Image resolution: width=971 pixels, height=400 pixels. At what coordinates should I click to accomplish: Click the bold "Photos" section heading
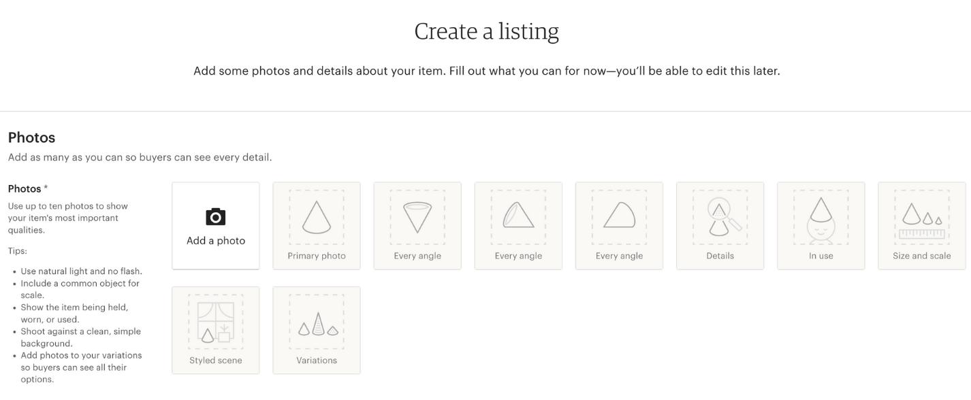point(31,137)
